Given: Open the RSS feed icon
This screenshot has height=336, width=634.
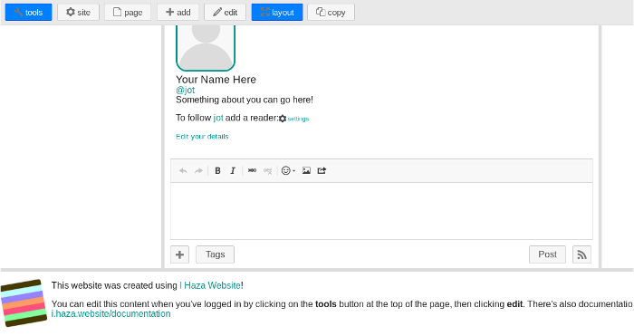Looking at the screenshot, I should 581,254.
